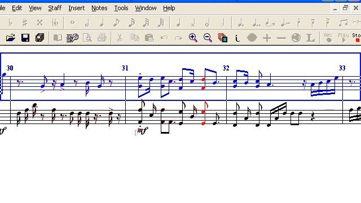Screen dimensions: 361x203
Task: Open the Tools menu
Action: pos(121,8)
